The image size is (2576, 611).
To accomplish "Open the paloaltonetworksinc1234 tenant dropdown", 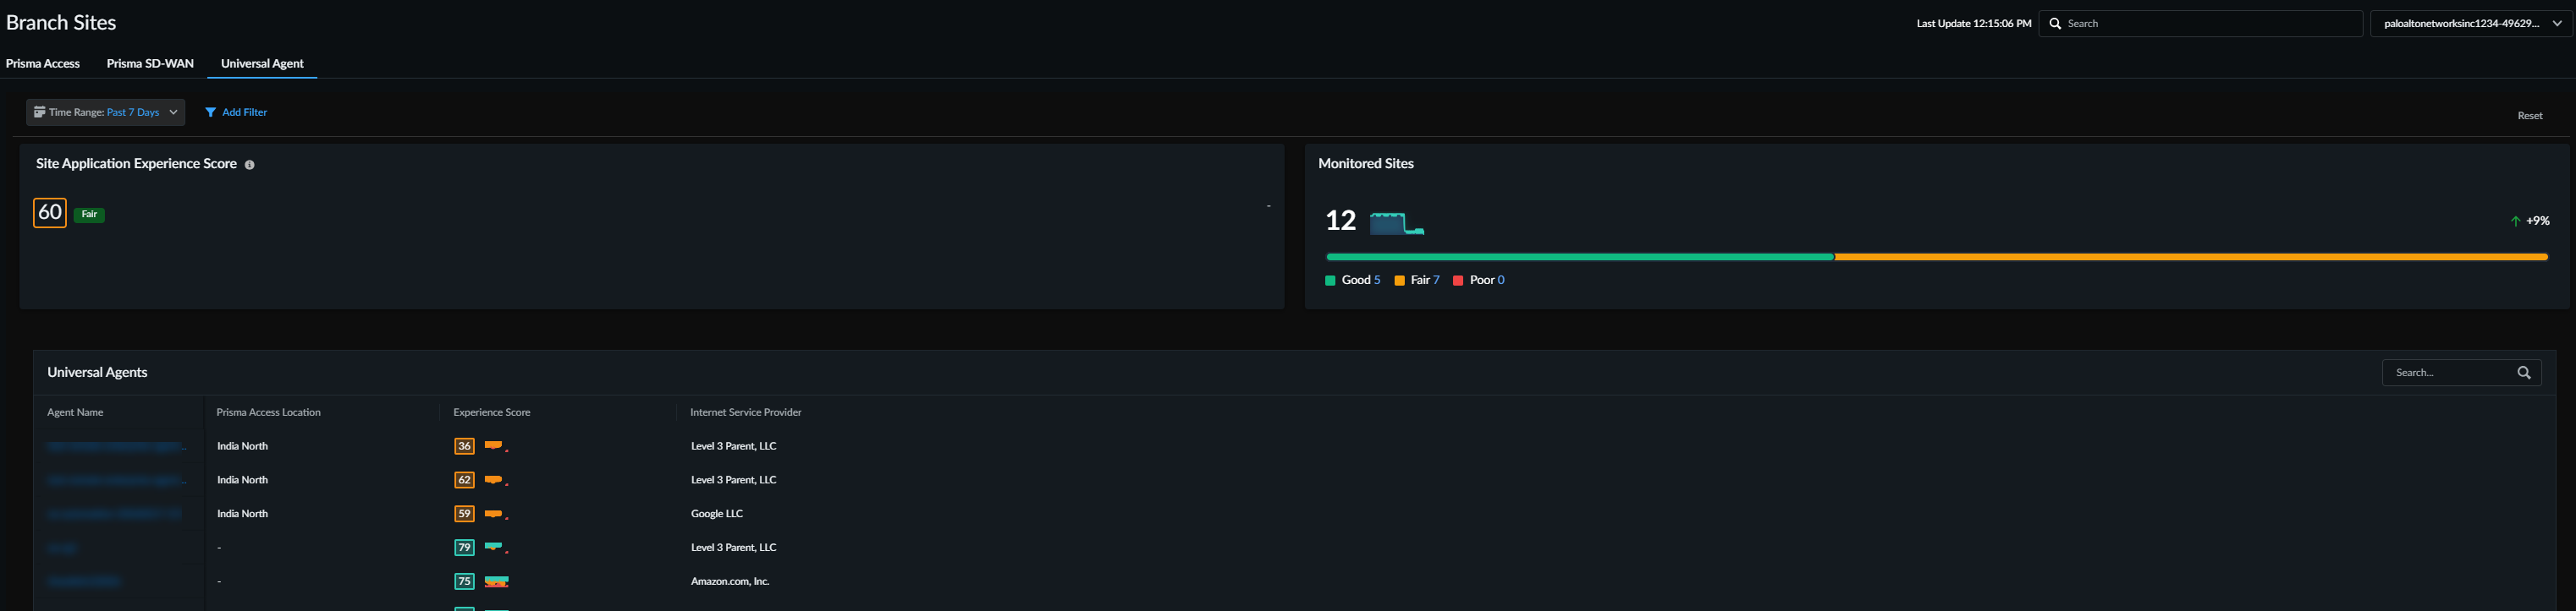I will tap(2472, 23).
